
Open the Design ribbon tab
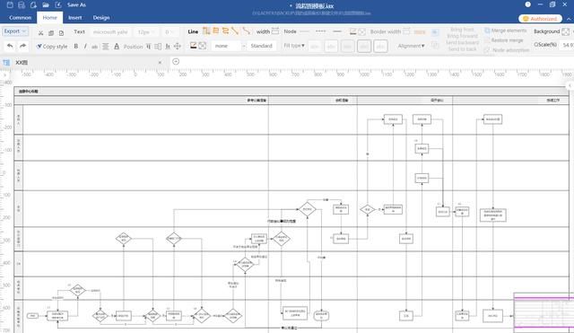coord(101,18)
